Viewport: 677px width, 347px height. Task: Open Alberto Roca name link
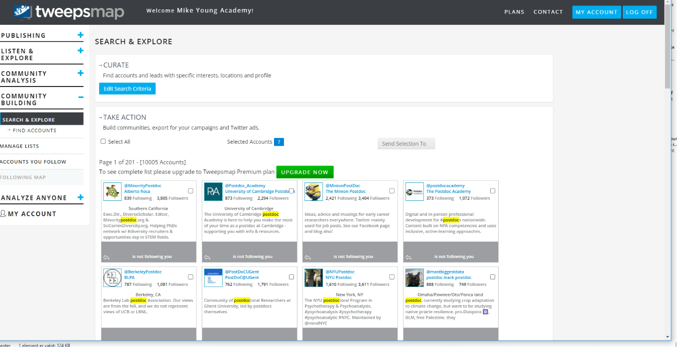click(137, 191)
